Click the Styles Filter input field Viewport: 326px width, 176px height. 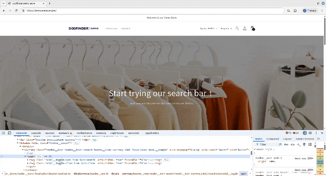tap(268, 144)
